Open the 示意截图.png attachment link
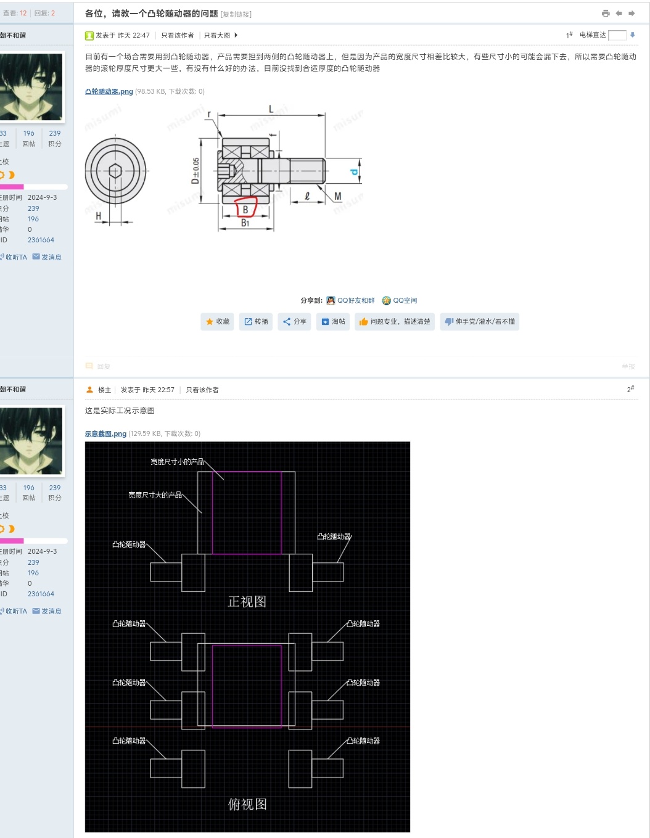The image size is (650, 838). tap(105, 434)
